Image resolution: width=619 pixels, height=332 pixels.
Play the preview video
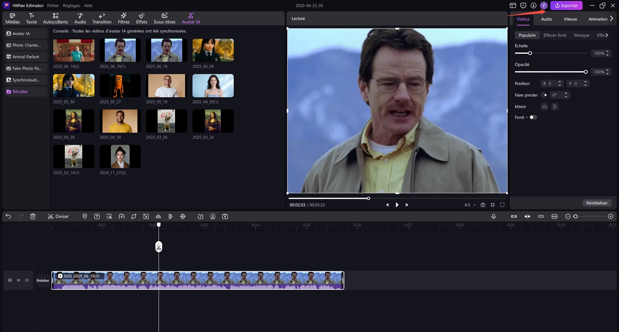point(397,205)
